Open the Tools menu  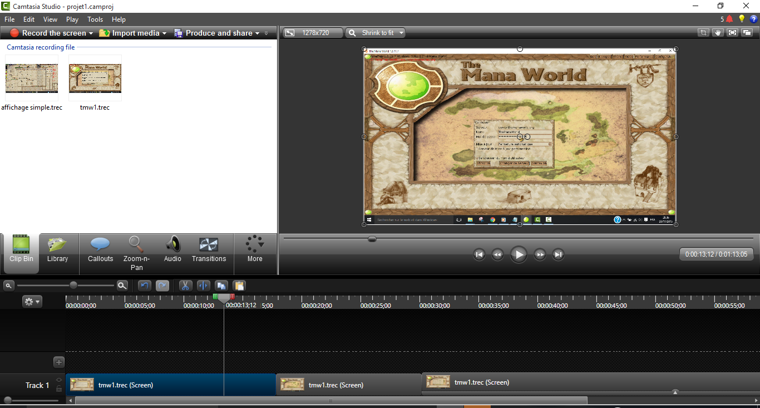[95, 19]
